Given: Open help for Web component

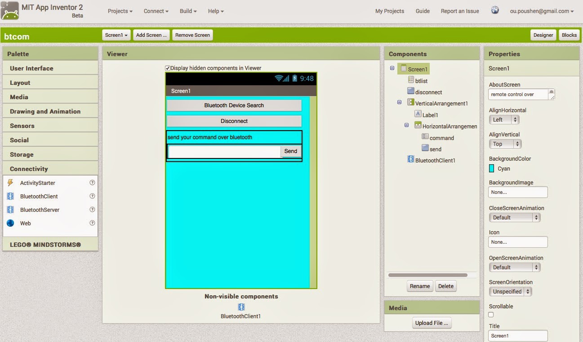Looking at the screenshot, I should point(92,223).
